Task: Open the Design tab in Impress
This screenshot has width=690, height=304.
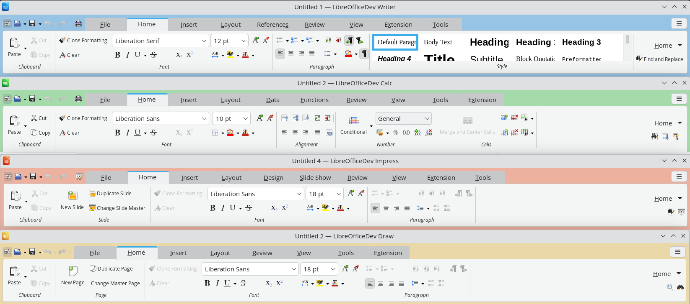Action: [273, 177]
